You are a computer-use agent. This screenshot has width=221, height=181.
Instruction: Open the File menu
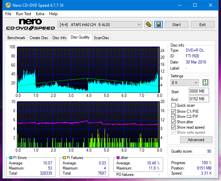[x=8, y=14]
